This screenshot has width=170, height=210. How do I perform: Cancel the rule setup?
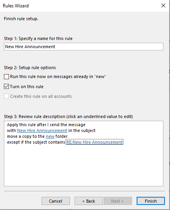point(56,201)
